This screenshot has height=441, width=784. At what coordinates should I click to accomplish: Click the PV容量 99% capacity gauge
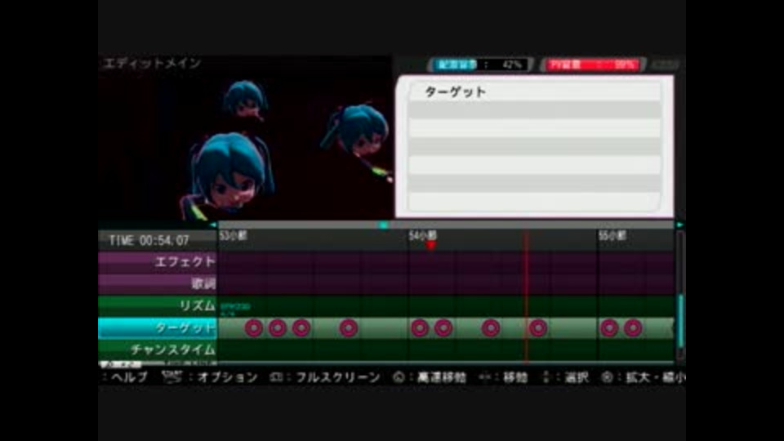(593, 65)
